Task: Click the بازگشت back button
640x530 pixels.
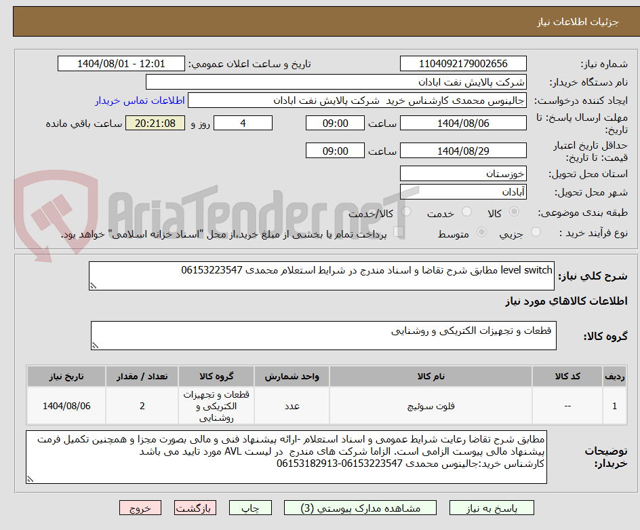Action: 195,508
